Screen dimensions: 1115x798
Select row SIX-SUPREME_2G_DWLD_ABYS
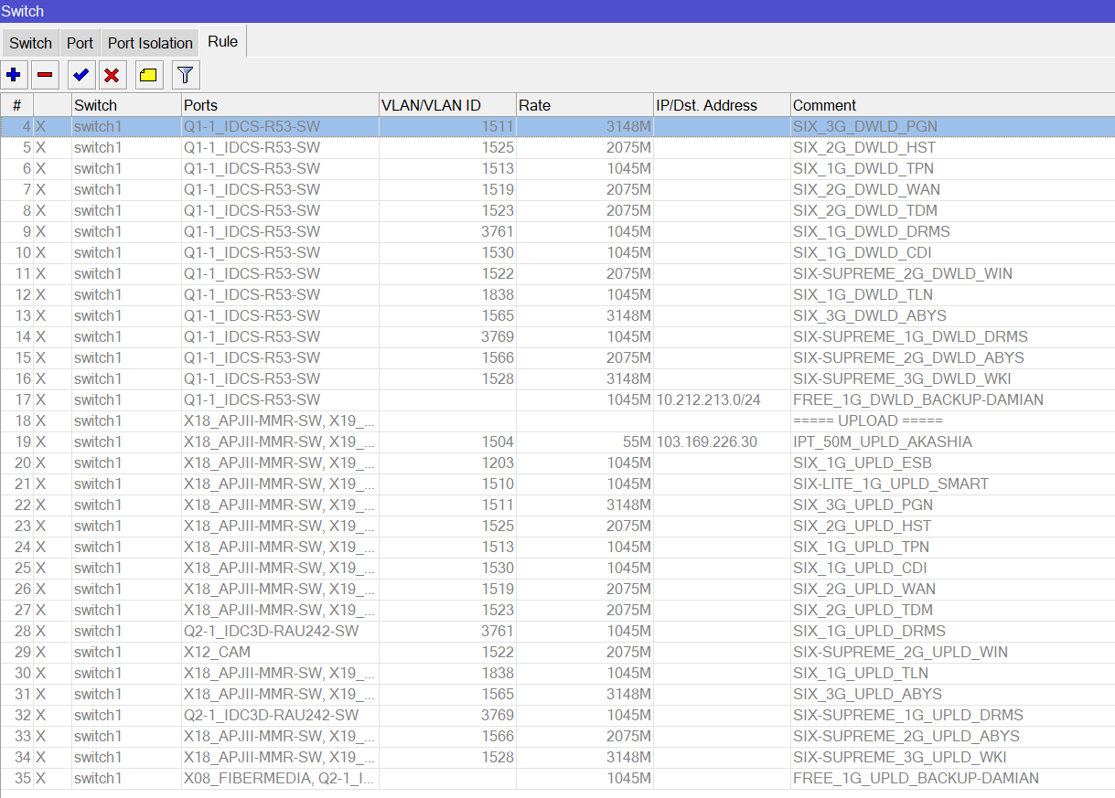tap(557, 357)
